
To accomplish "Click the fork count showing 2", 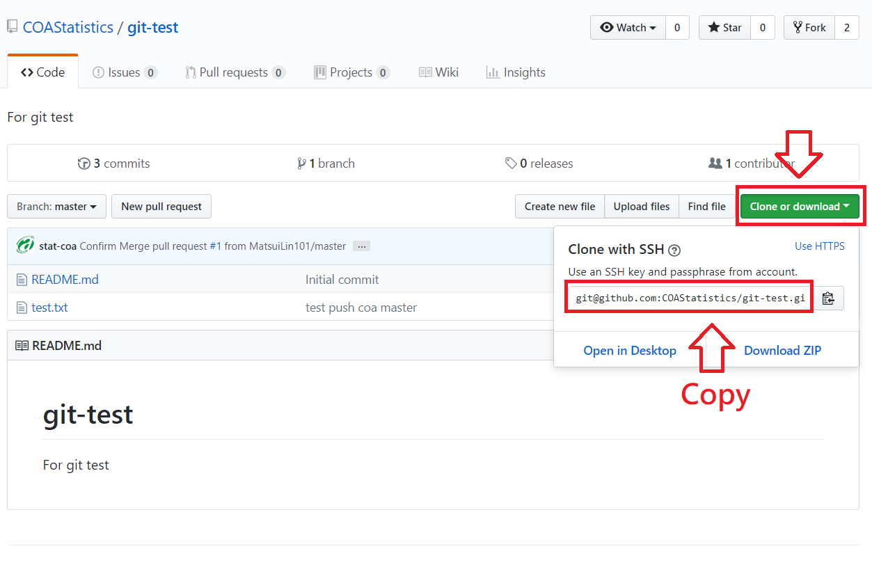I will (847, 28).
